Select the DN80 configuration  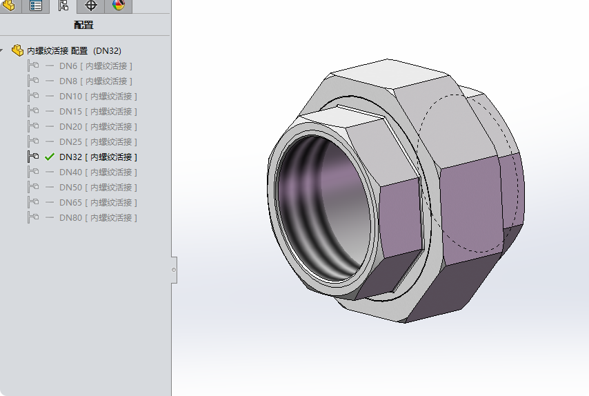98,217
